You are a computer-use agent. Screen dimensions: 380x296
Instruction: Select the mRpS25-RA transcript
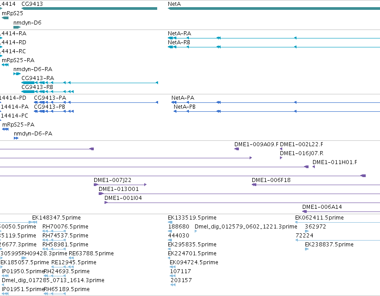5,65
